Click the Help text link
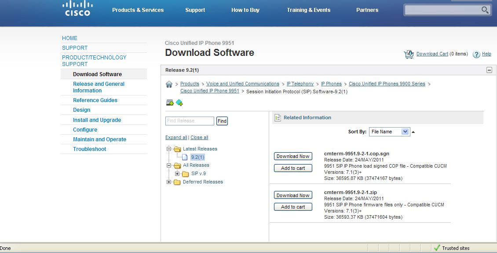497x253 pixels. tap(486, 54)
